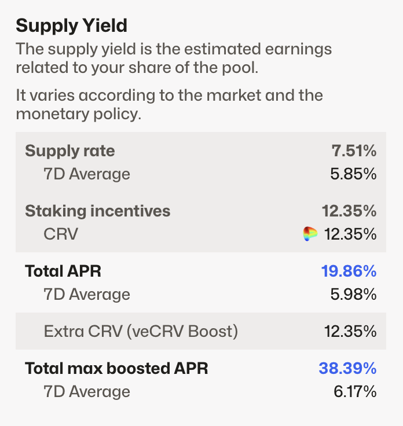Click the CRV label under Staking incentives
This screenshot has width=403, height=426.
60,234
